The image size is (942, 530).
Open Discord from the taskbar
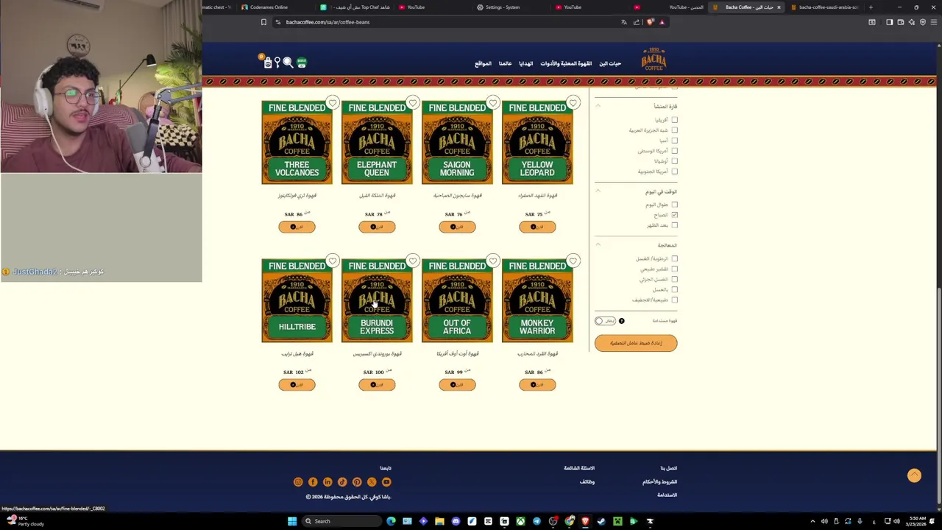[456, 521]
